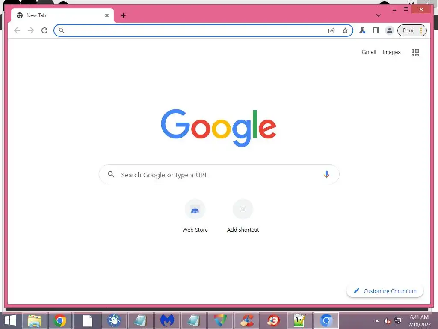438x329 pixels.
Task: Click the Search Google or type a URL box
Action: click(x=219, y=175)
